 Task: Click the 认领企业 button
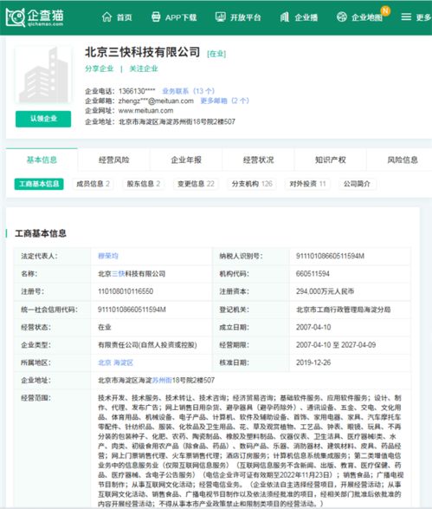coord(43,119)
